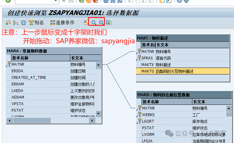This screenshot has height=143, width=234.
Task: Select ERSDA field in MARA table
Action: 51,71
